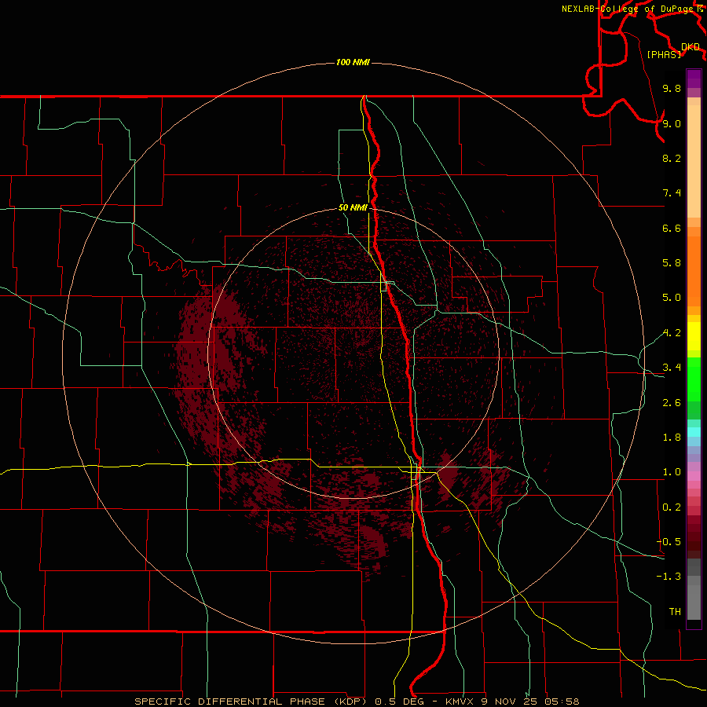Viewport: 707px width, 707px height.
Task: Click the bright green band of the color bar
Action: [x=694, y=379]
